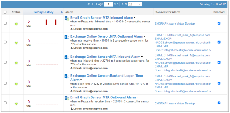The image size is (230, 113).
Task: Open Exchange Online Sensor:MTA Inbound Alarm link
Action: 105,56
